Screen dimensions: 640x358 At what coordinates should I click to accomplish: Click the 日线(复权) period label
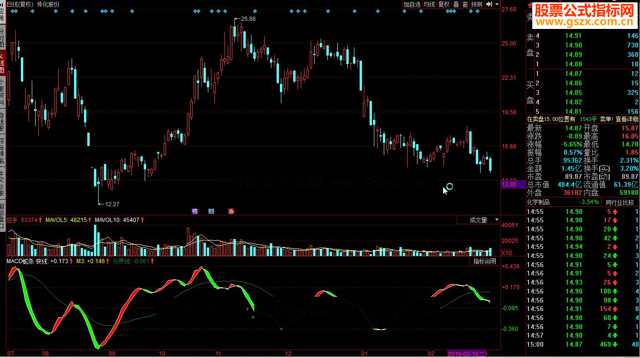coord(20,4)
